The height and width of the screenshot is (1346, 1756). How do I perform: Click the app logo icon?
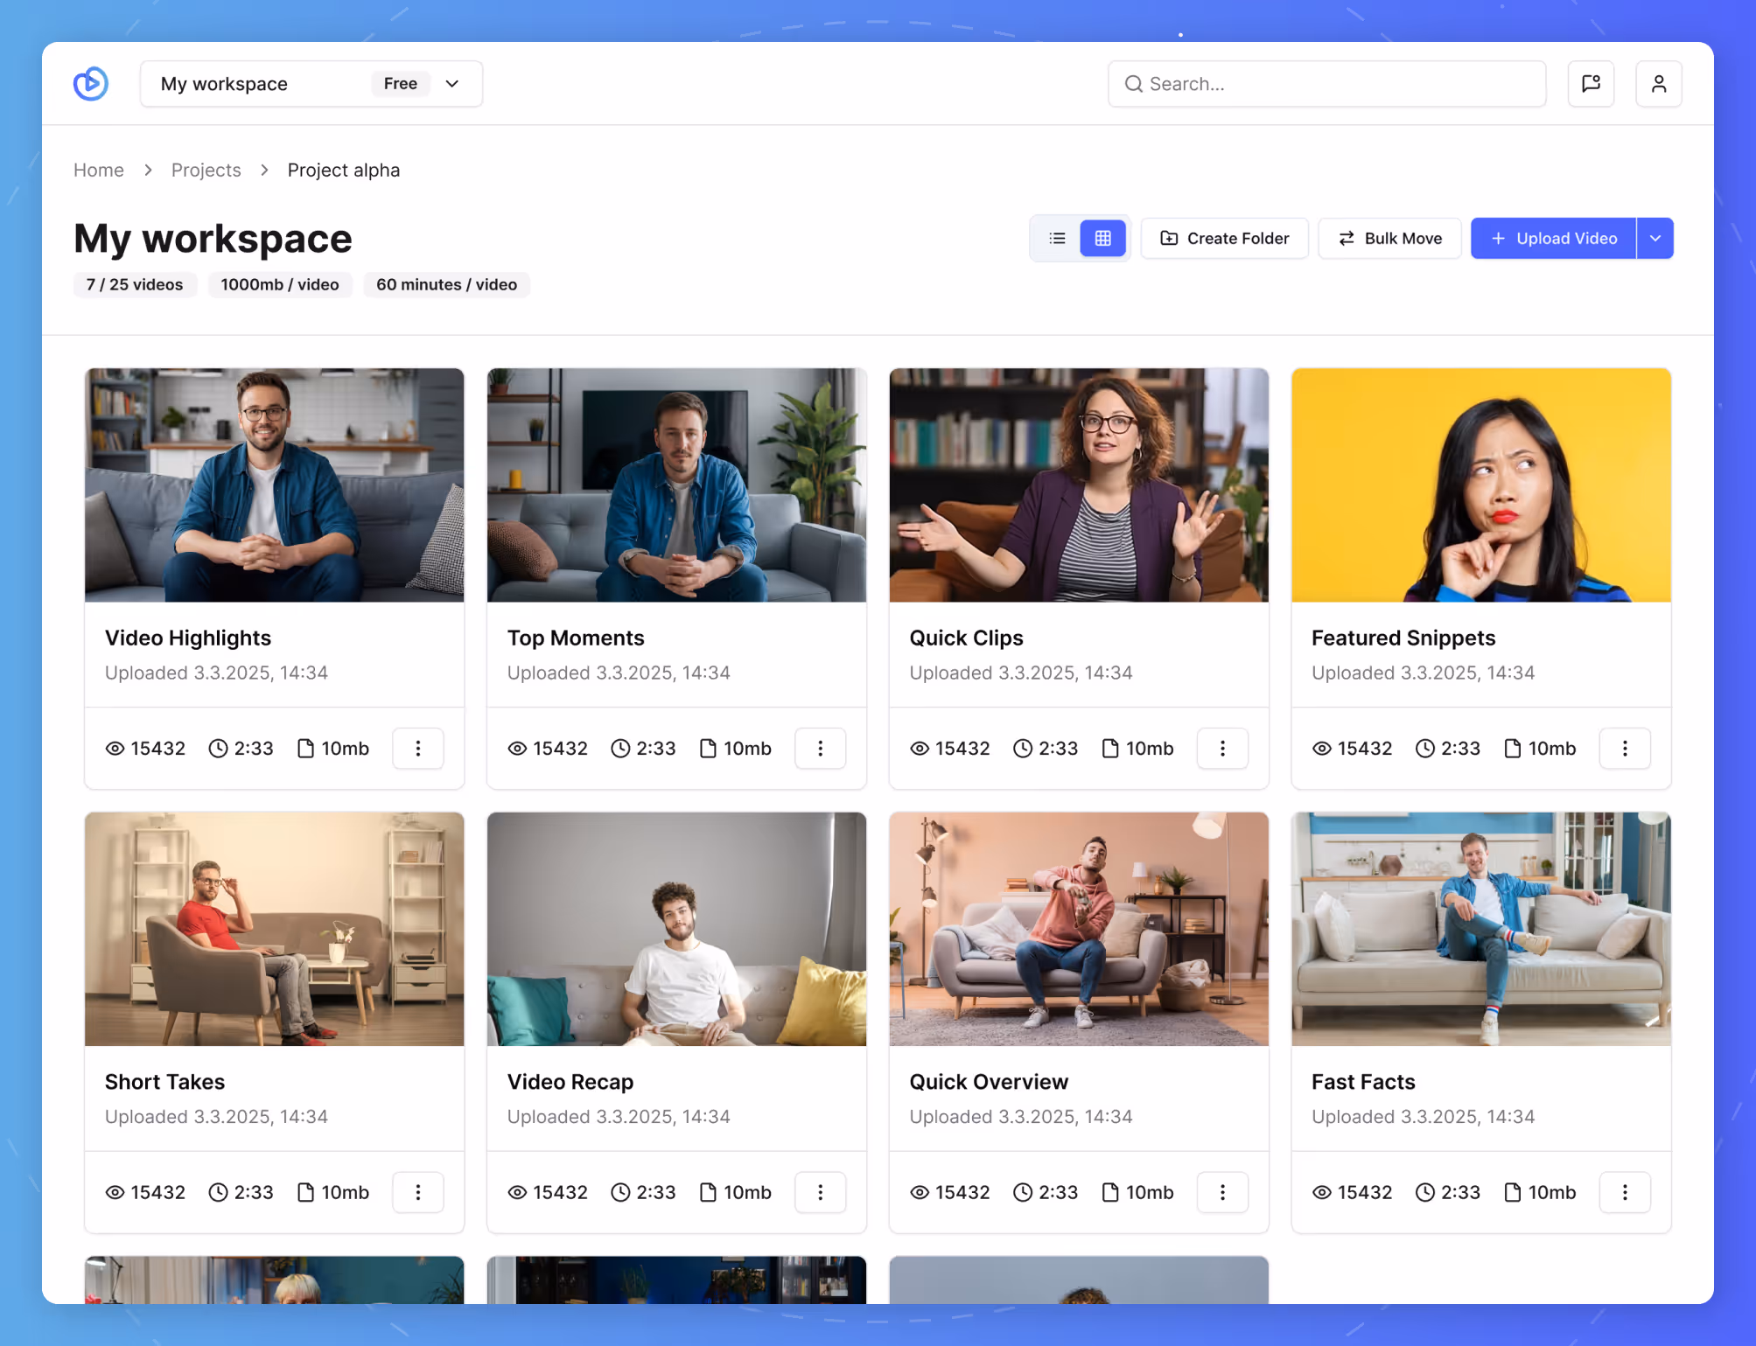tap(91, 84)
